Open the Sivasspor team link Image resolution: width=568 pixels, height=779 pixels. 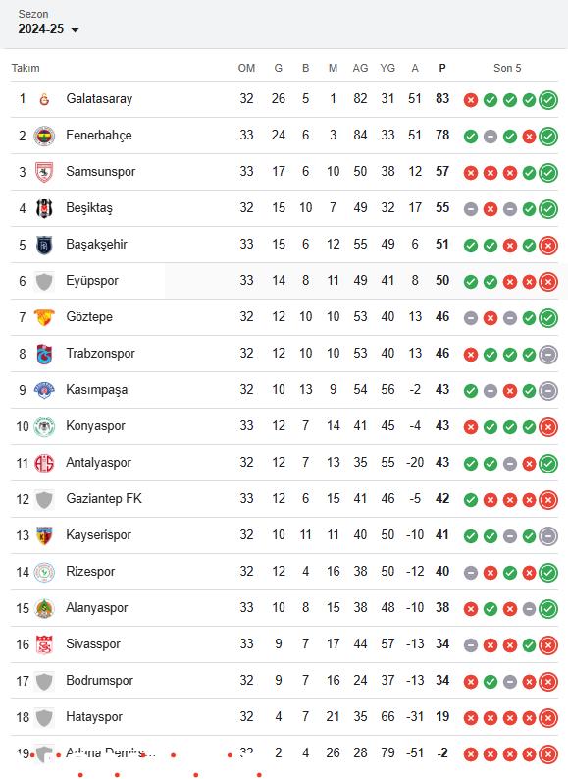93,643
